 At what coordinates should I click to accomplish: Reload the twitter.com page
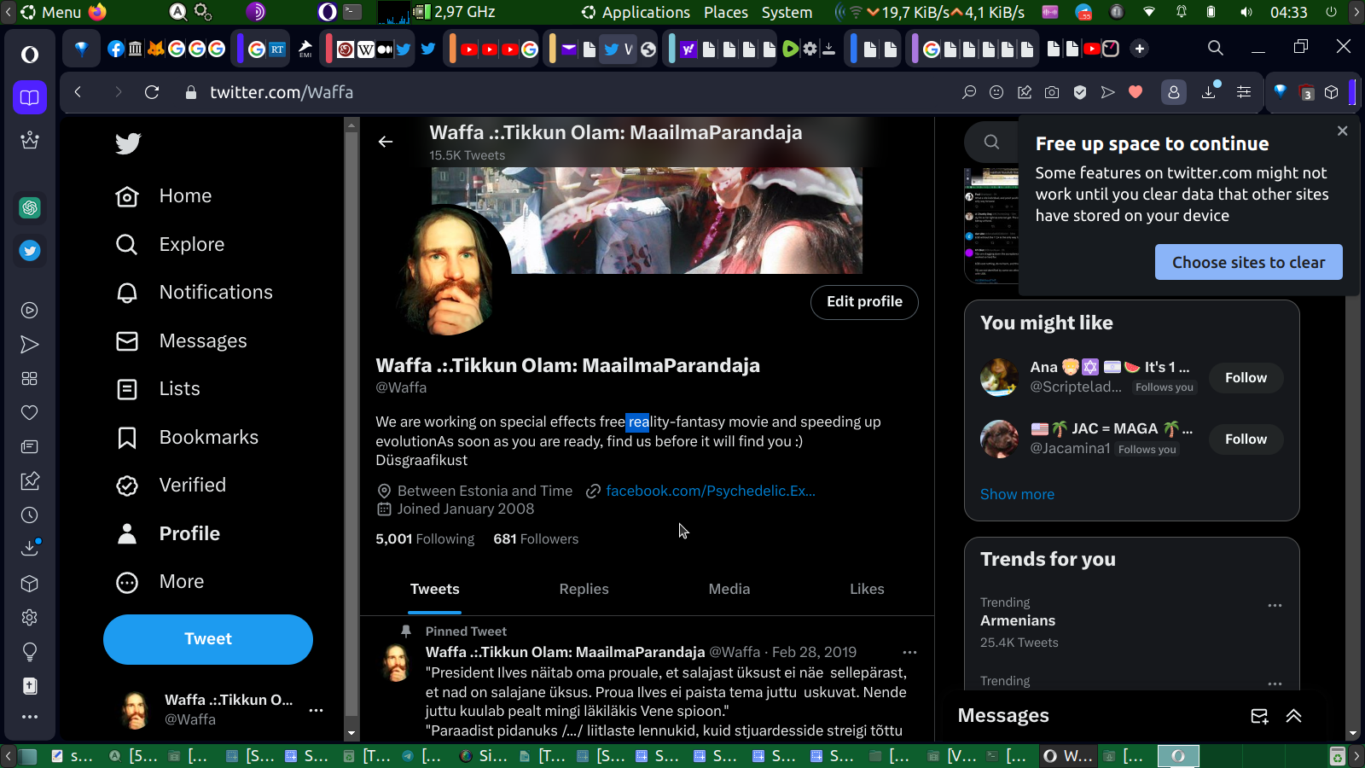pos(152,92)
